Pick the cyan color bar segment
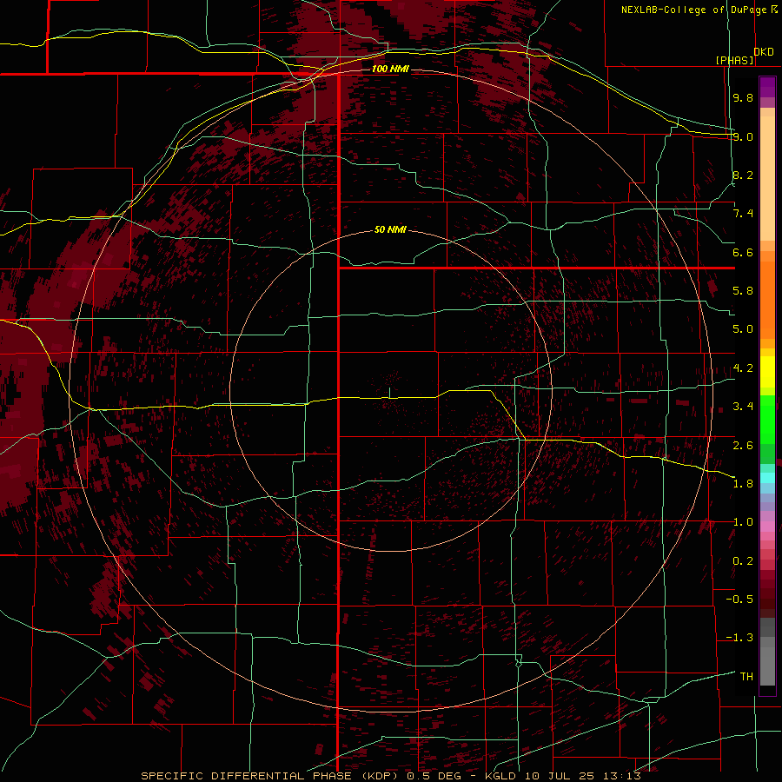Viewport: 782px width, 782px height. click(767, 478)
